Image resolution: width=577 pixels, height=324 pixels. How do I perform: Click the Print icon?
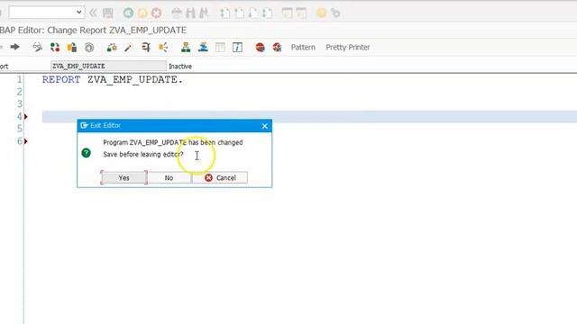[x=177, y=13]
